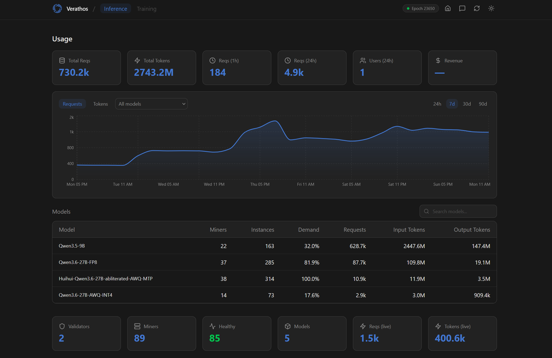
Task: Sort by the Demand column header
Action: coord(309,230)
